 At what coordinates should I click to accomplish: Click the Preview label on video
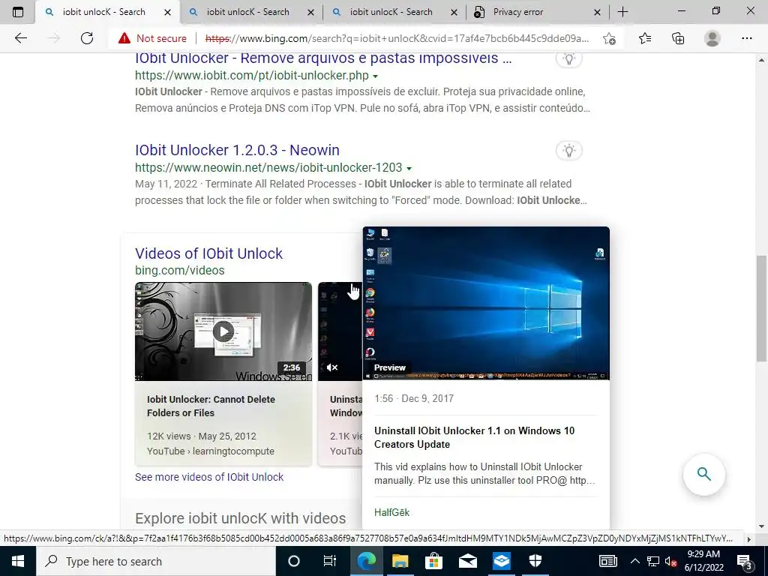389,367
